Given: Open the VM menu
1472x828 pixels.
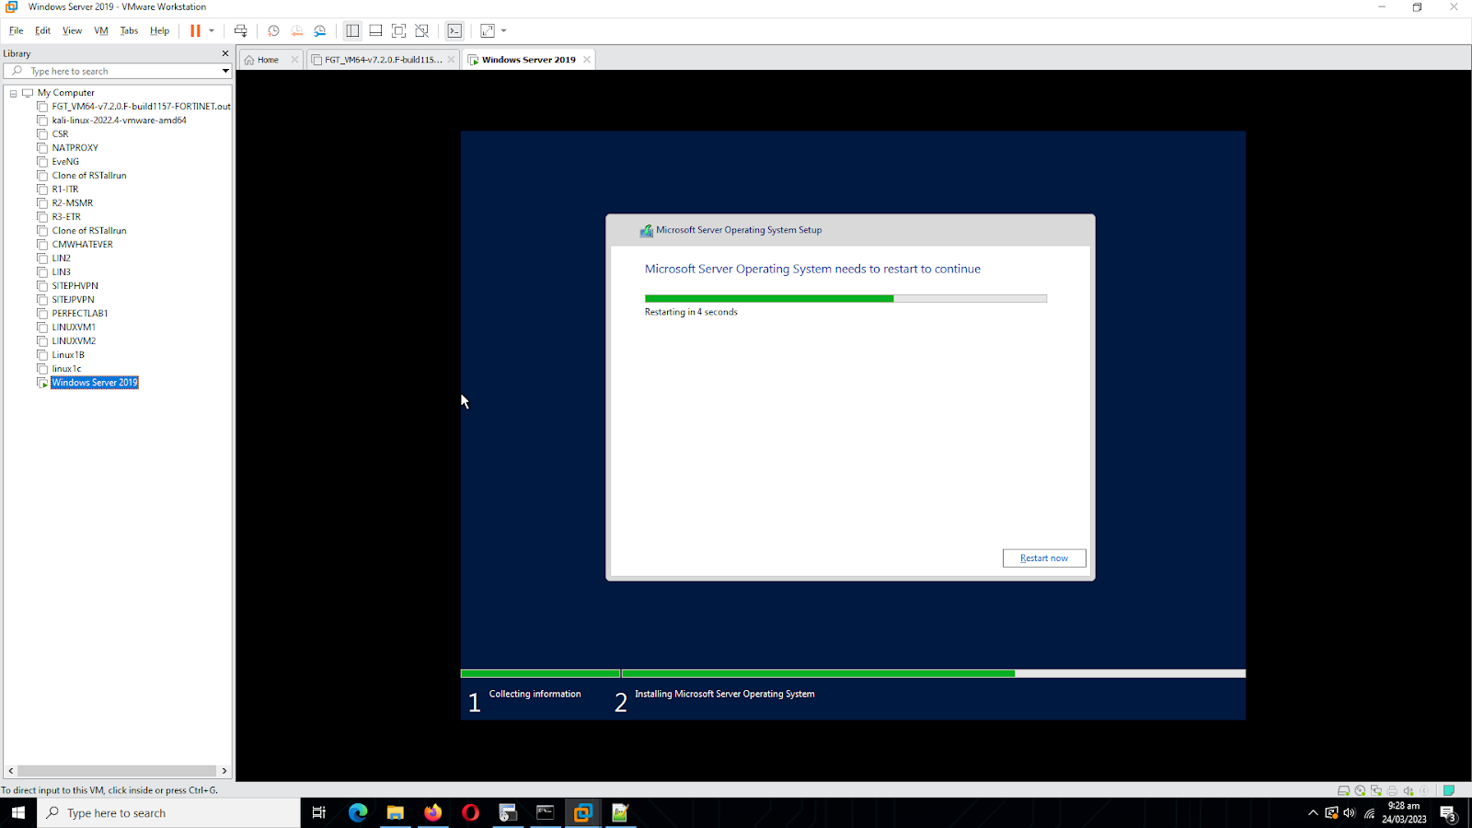Looking at the screenshot, I should click(x=101, y=30).
